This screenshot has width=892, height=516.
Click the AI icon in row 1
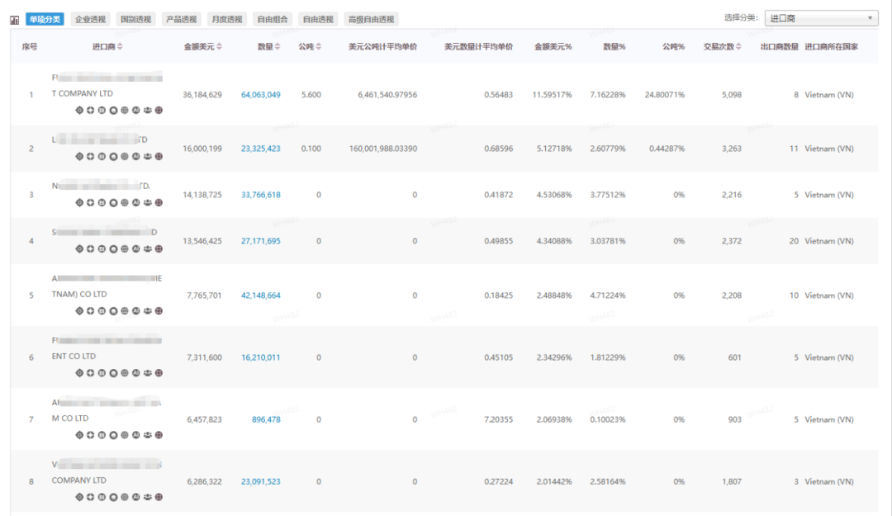click(135, 110)
